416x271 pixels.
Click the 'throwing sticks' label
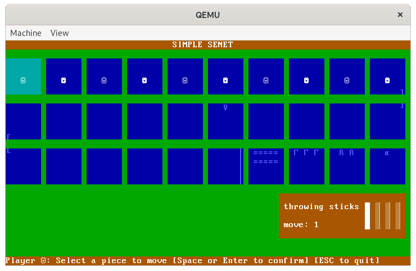pyautogui.click(x=321, y=207)
